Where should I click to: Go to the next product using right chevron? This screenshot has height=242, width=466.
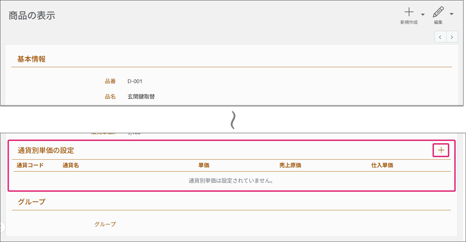(452, 37)
